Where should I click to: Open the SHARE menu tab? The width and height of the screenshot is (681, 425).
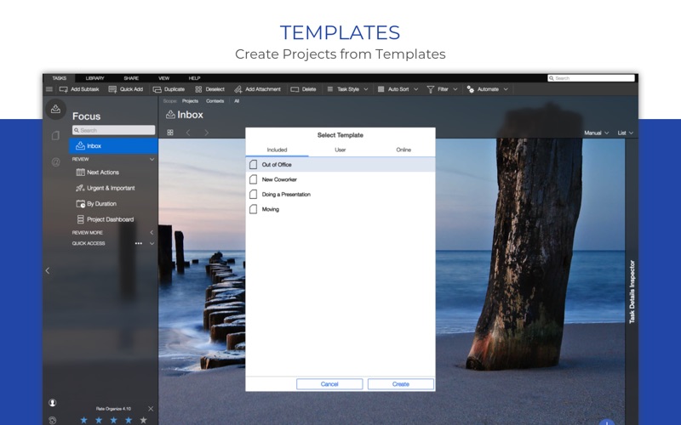pyautogui.click(x=131, y=78)
